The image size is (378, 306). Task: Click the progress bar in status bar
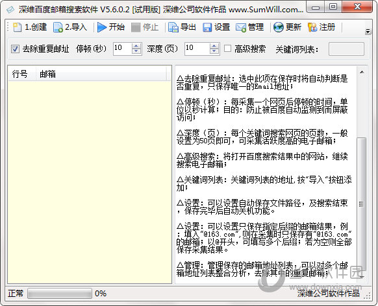60,294
